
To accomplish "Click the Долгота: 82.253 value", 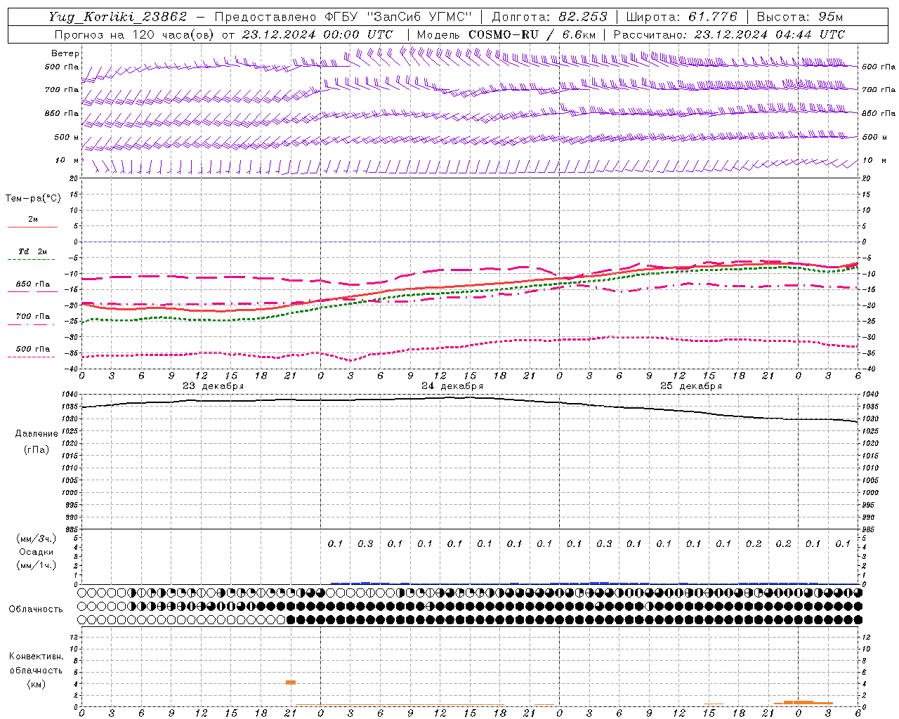I will [549, 17].
